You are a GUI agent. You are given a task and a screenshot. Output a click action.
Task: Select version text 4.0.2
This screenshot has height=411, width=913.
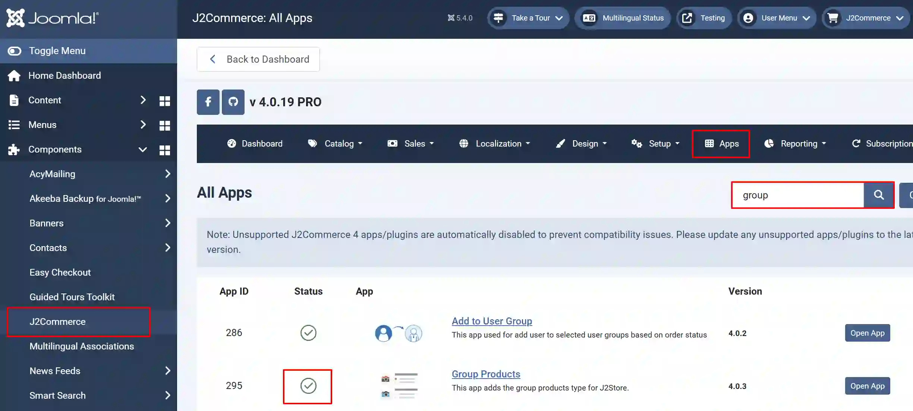point(737,333)
